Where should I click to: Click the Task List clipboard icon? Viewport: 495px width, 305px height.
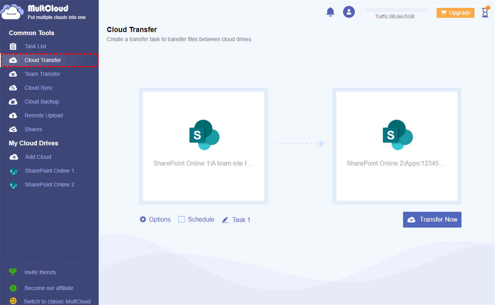pos(13,46)
